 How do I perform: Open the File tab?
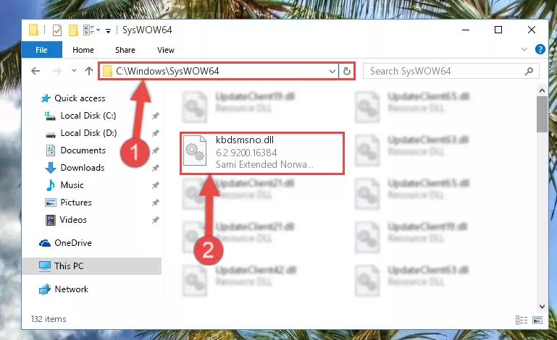(41, 50)
